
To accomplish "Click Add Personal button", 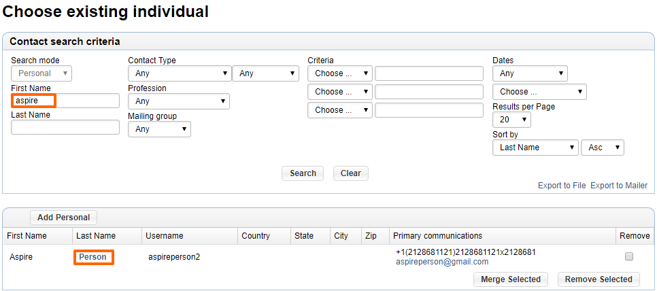I will pos(63,218).
